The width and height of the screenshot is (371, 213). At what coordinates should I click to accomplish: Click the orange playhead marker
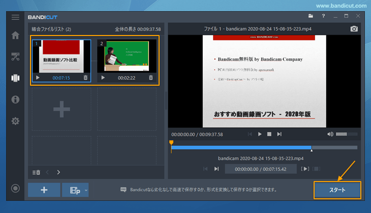coord(171,143)
